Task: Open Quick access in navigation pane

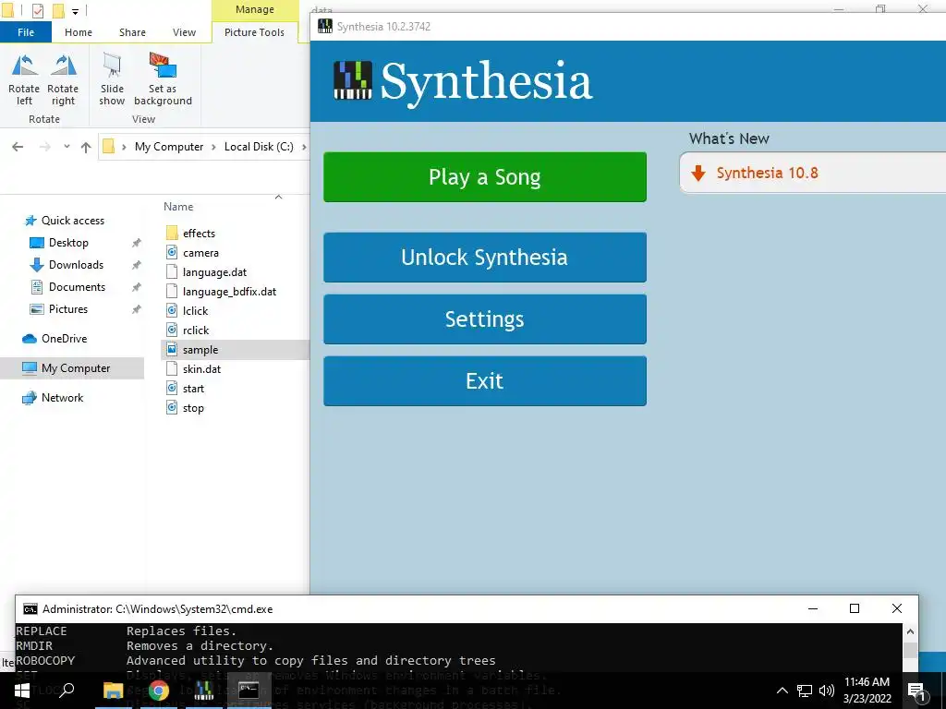Action: tap(73, 220)
